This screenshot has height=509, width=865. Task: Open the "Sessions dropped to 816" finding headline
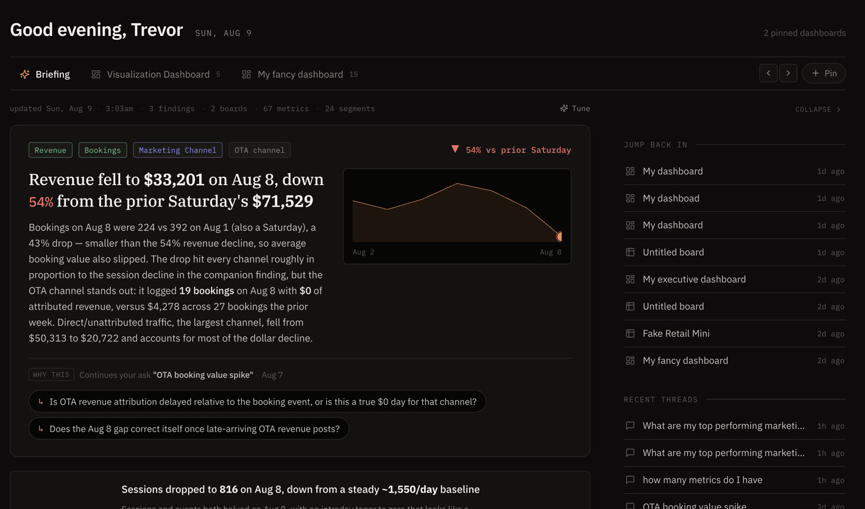tap(300, 490)
